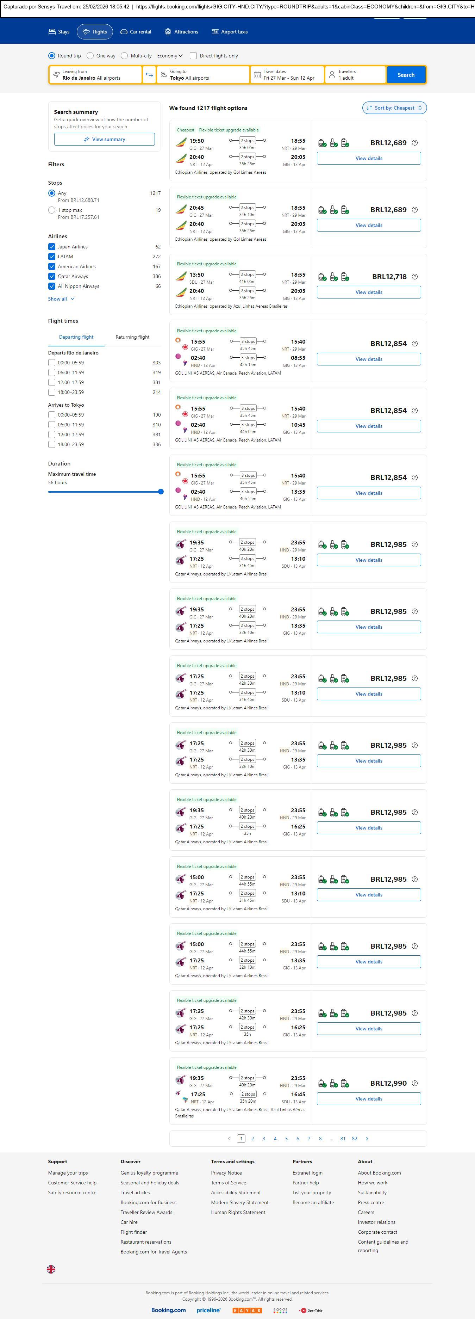The image size is (475, 1319).
Task: Select the One way radio button
Action: (90, 56)
